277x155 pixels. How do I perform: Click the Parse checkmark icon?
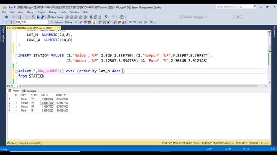[81, 22]
